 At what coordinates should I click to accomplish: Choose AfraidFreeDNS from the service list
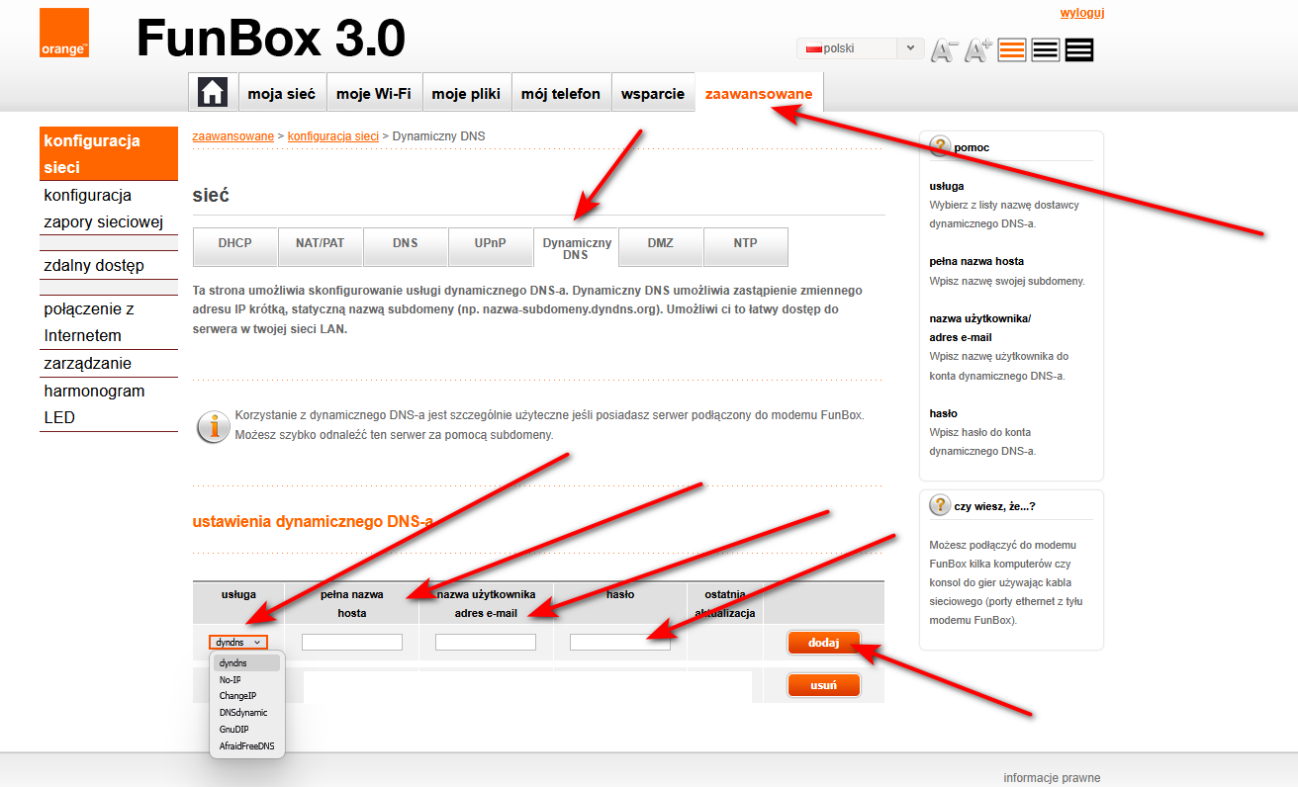coord(247,746)
